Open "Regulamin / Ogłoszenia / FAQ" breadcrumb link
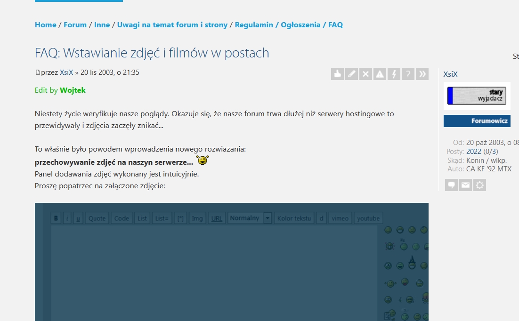 [289, 25]
